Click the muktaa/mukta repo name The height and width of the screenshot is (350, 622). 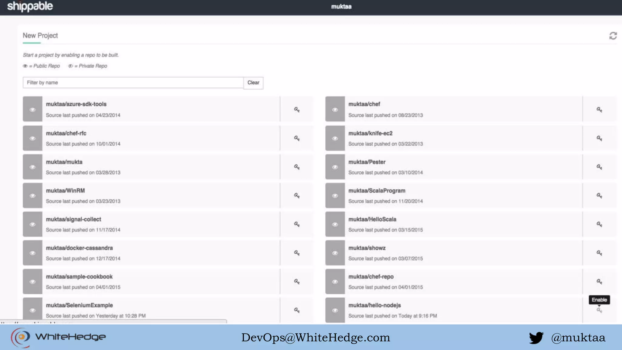pyautogui.click(x=64, y=162)
